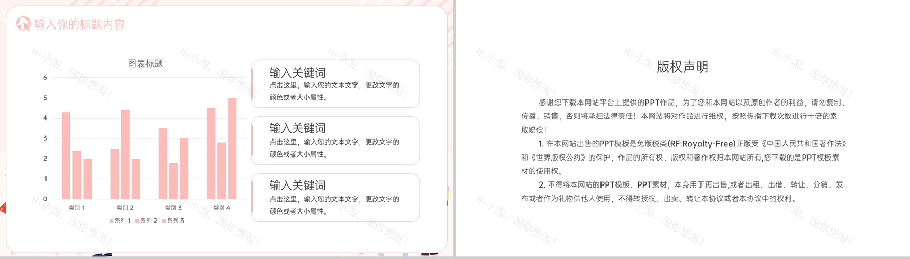Click the 类别 1 axis label
Image resolution: width=910 pixels, height=259 pixels.
point(77,208)
